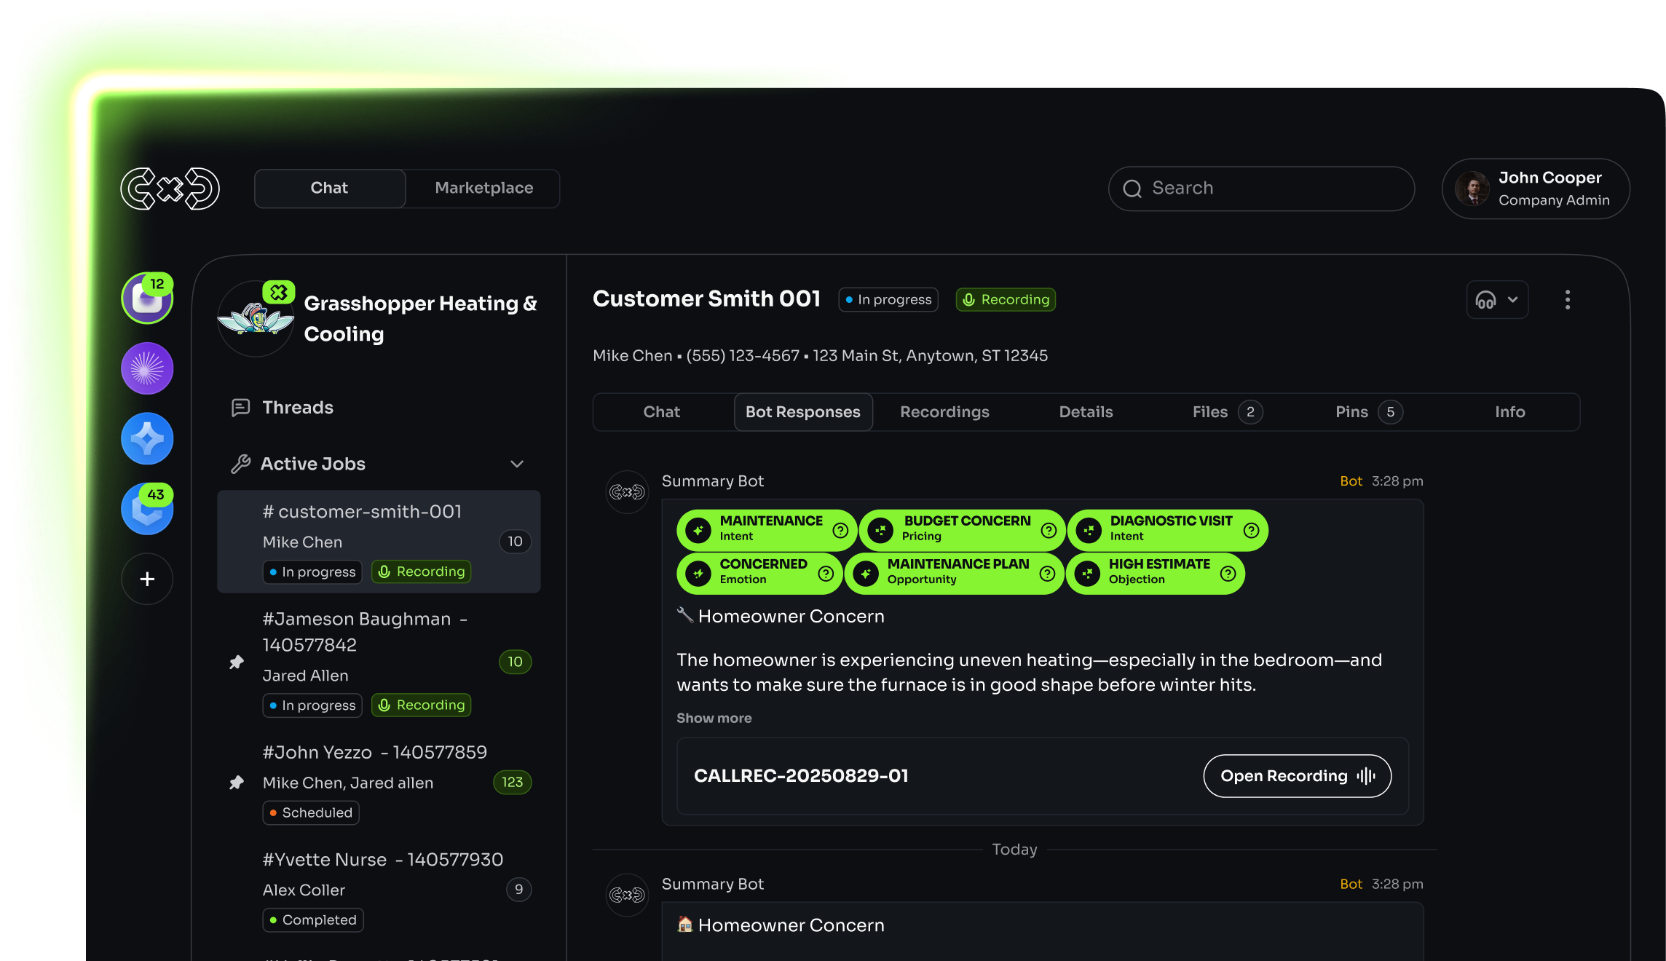
Task: Click the plus add-workspace button
Action: 147,580
